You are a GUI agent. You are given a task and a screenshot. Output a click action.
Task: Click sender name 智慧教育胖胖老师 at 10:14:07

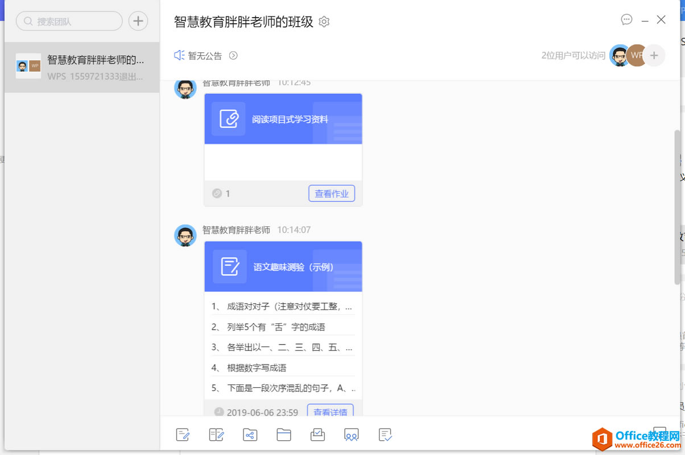point(237,230)
